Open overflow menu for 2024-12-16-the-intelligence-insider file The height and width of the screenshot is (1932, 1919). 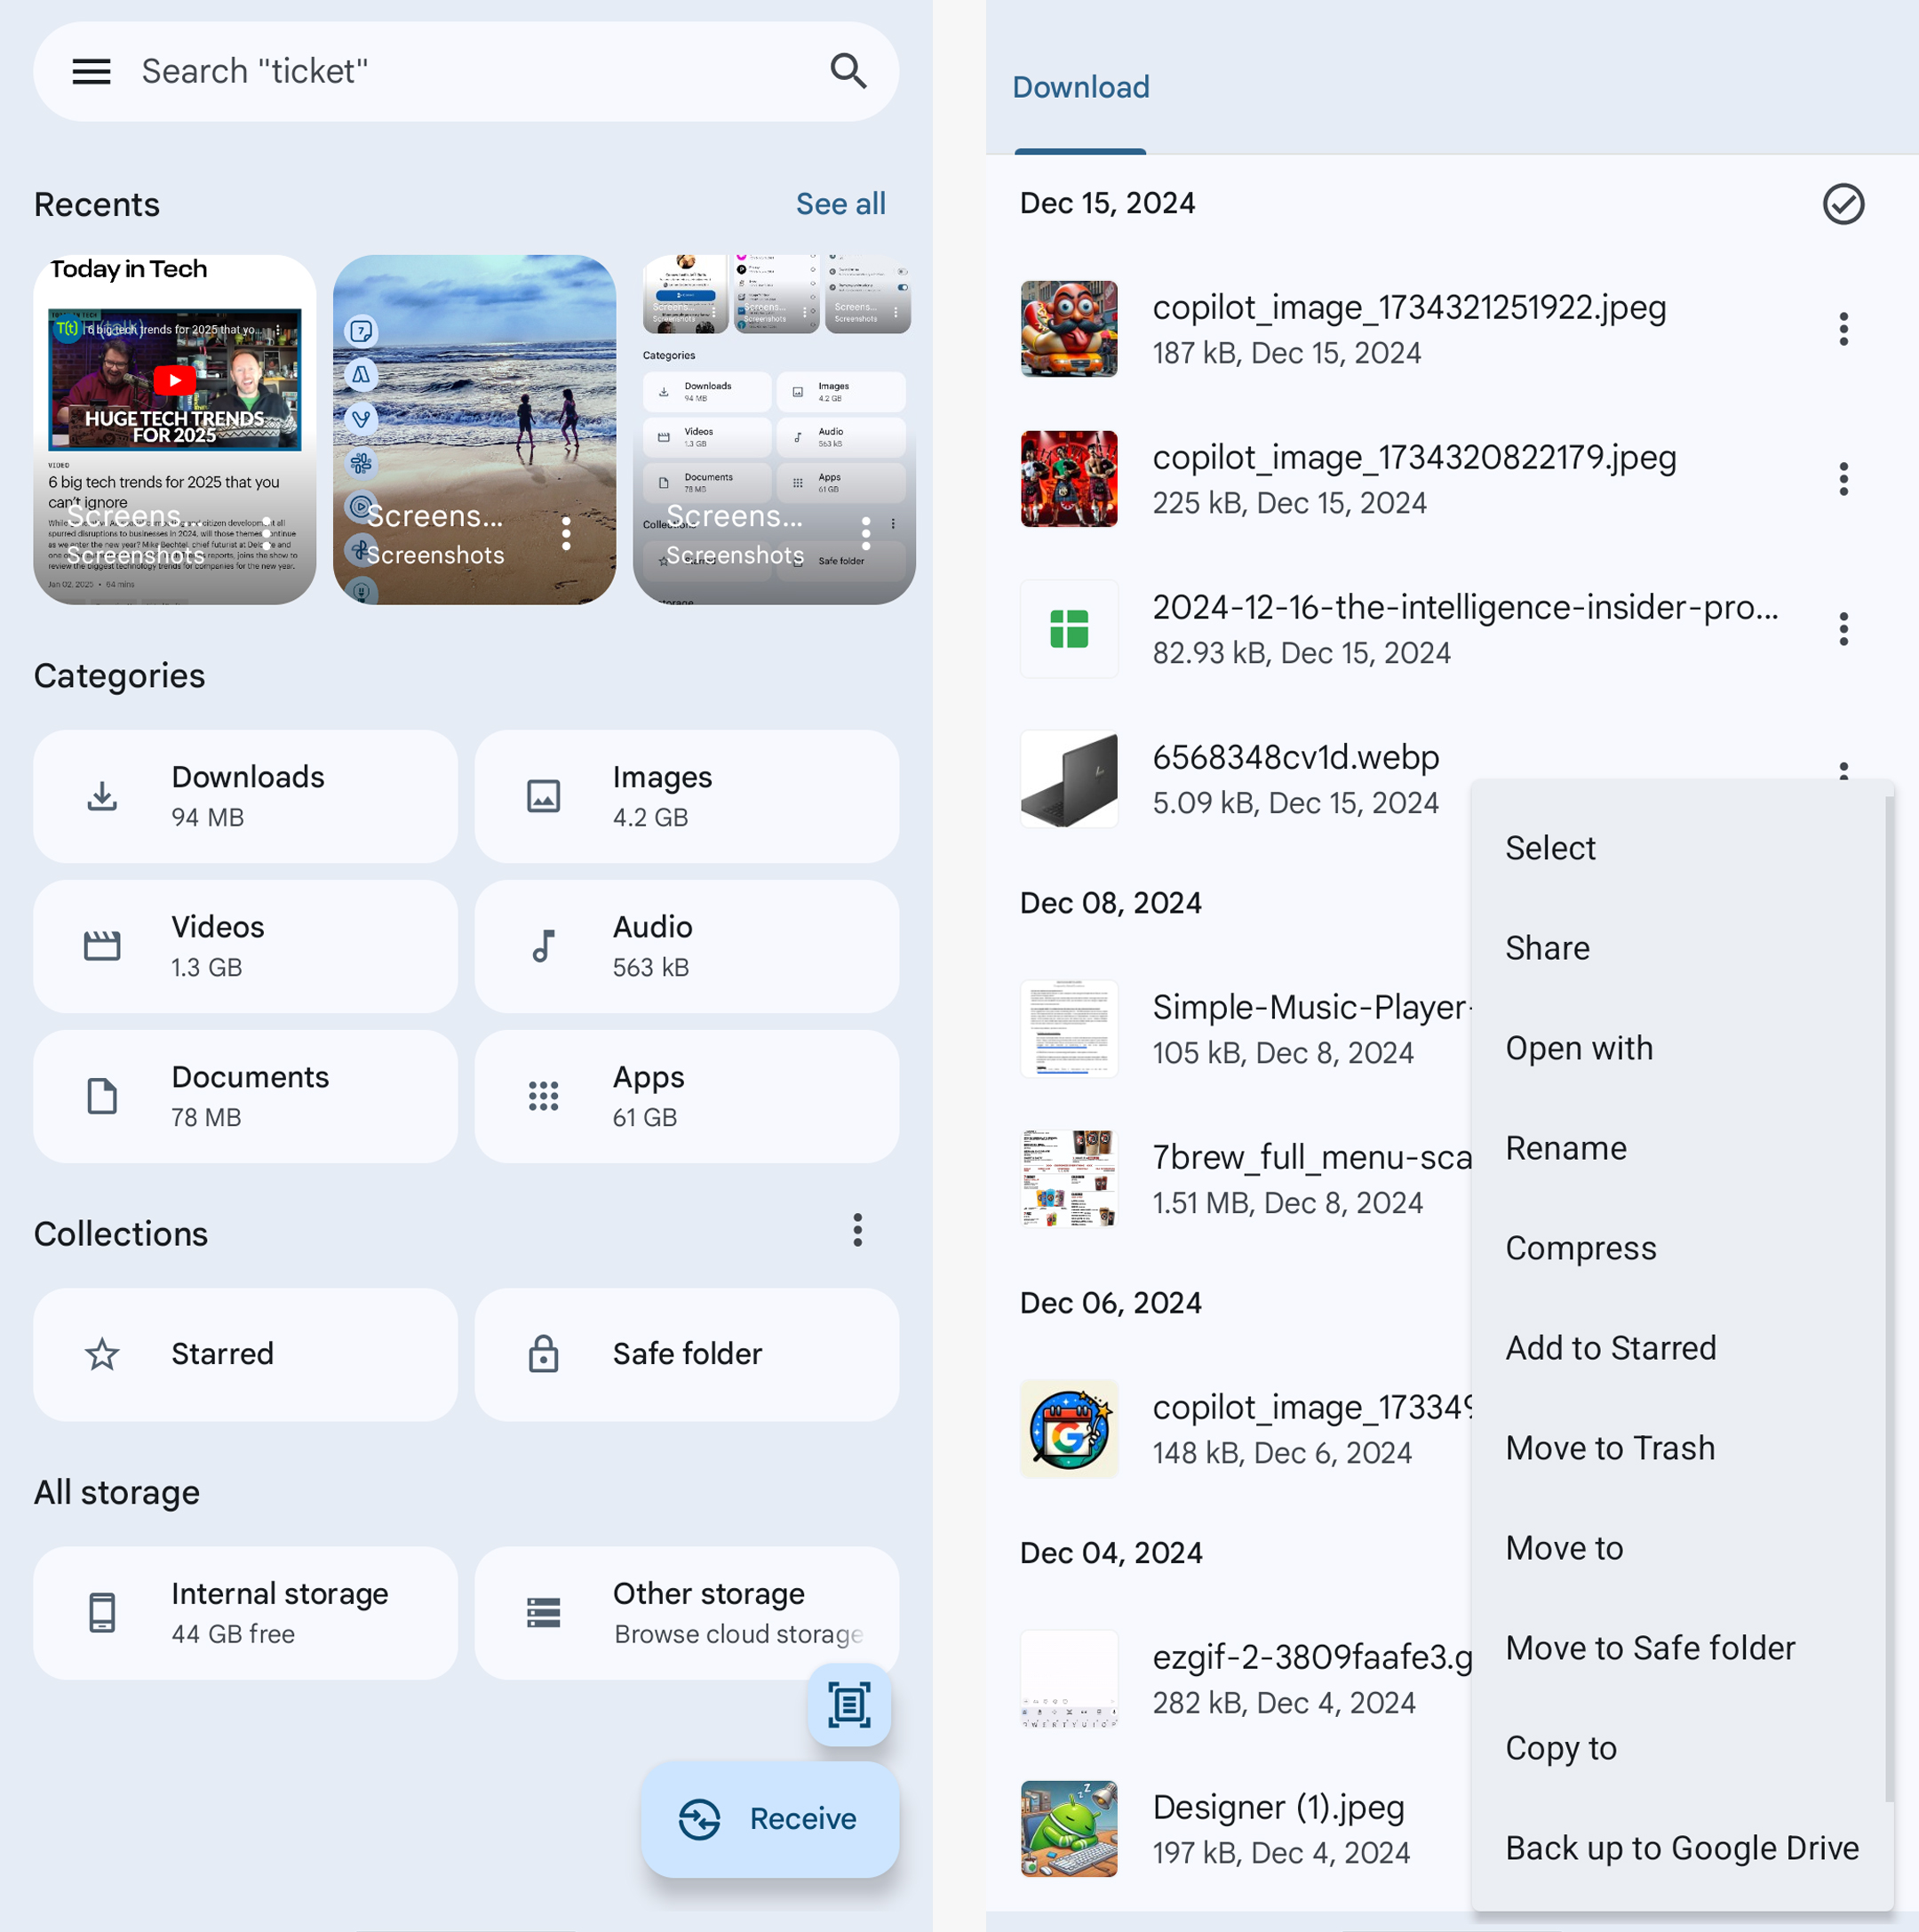[x=1843, y=628]
